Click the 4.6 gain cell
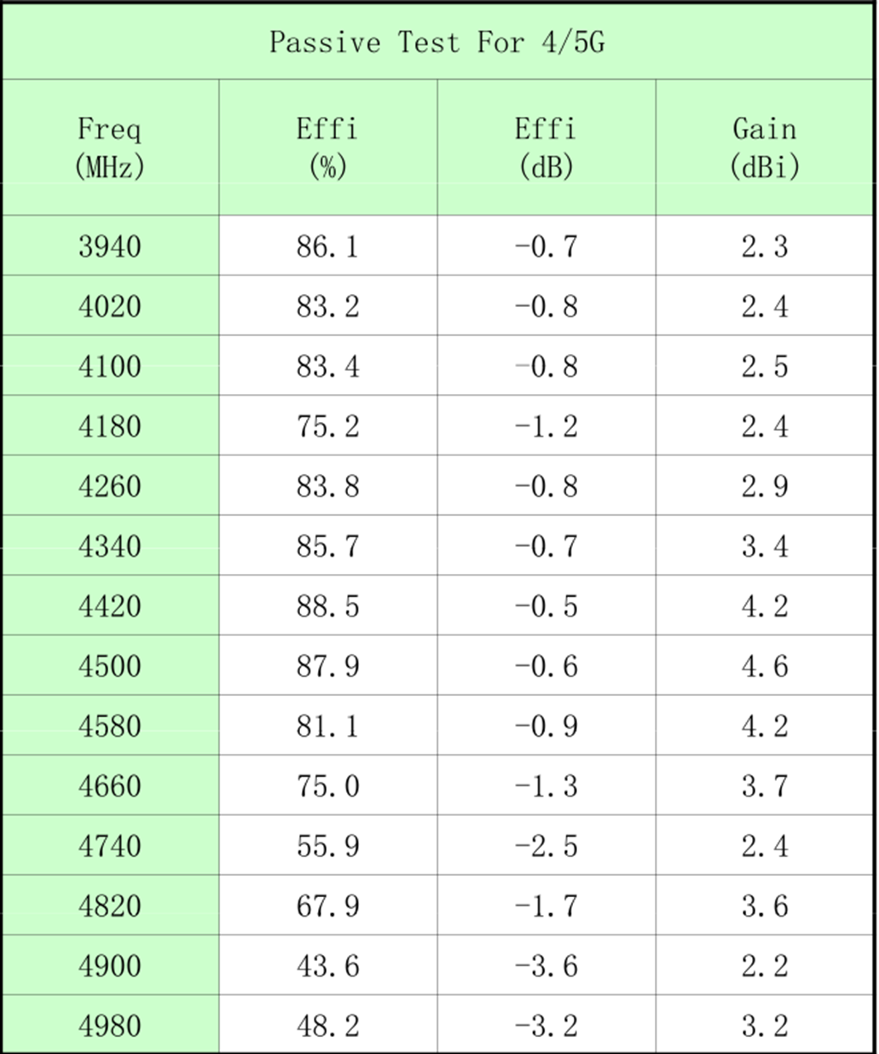The height and width of the screenshot is (1054, 879). point(765,666)
